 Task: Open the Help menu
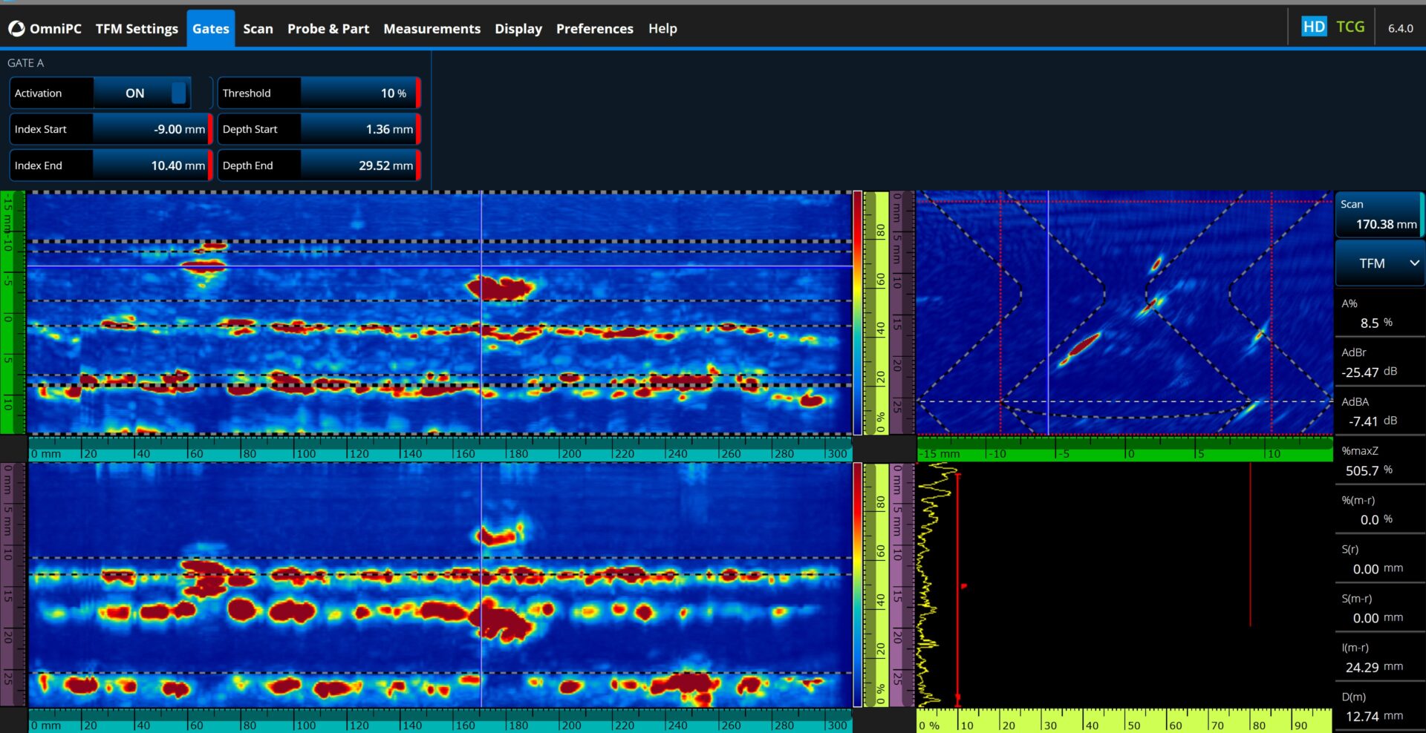point(662,29)
